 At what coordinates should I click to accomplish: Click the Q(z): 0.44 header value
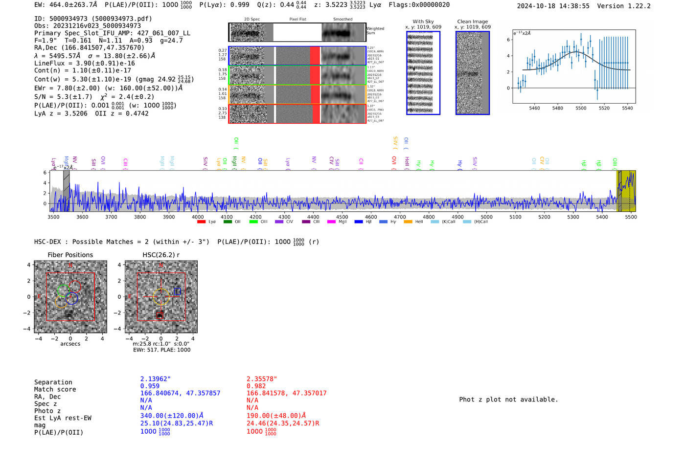(282, 5)
